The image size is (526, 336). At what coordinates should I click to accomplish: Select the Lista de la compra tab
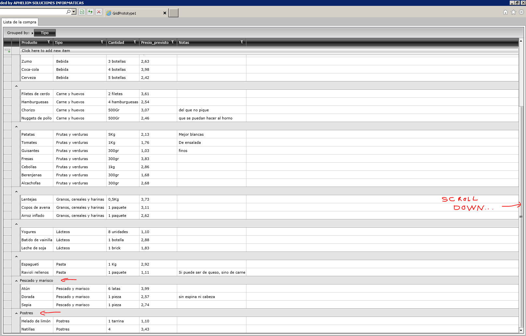coord(20,22)
